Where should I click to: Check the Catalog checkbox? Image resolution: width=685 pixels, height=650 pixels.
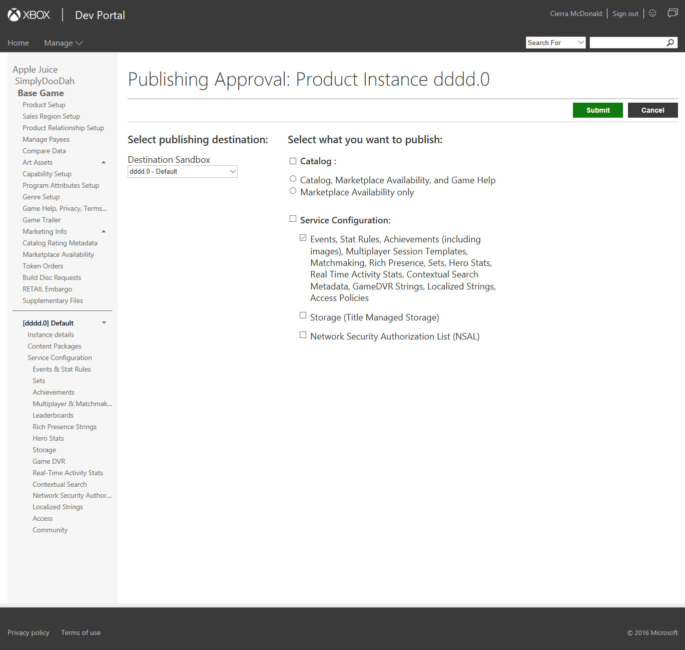click(293, 161)
